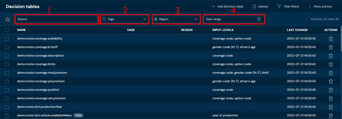This screenshot has height=119, width=342.
Task: Click Add decision table button
Action: pyautogui.click(x=227, y=6)
